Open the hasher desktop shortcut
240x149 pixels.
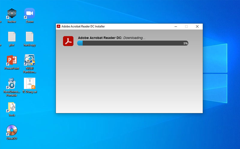click(12, 14)
